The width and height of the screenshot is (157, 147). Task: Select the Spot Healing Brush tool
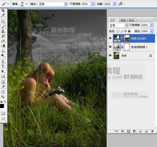tap(3, 21)
